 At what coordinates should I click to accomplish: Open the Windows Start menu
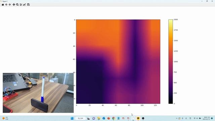pyautogui.click(x=72, y=118)
